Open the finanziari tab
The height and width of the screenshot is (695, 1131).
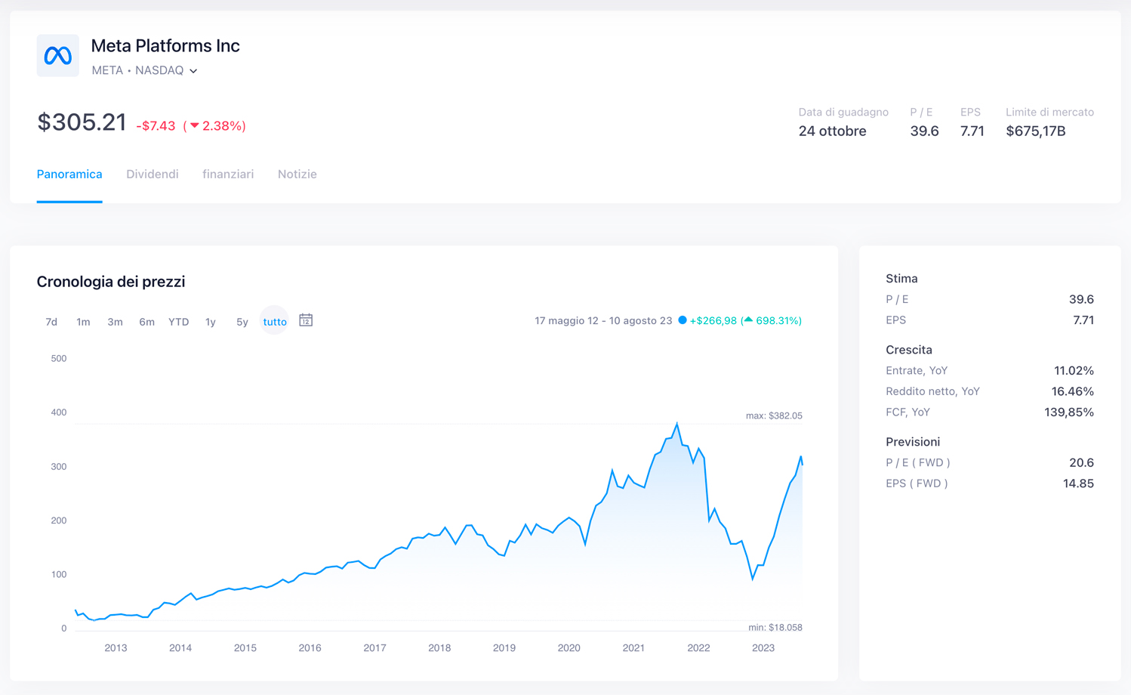pyautogui.click(x=228, y=174)
